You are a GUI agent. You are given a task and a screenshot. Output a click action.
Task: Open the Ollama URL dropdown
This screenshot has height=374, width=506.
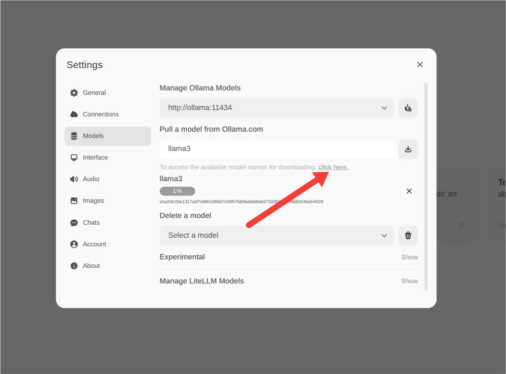[x=276, y=108]
